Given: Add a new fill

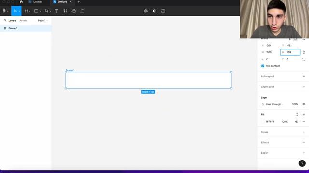Looking at the screenshot, I should tap(304, 114).
